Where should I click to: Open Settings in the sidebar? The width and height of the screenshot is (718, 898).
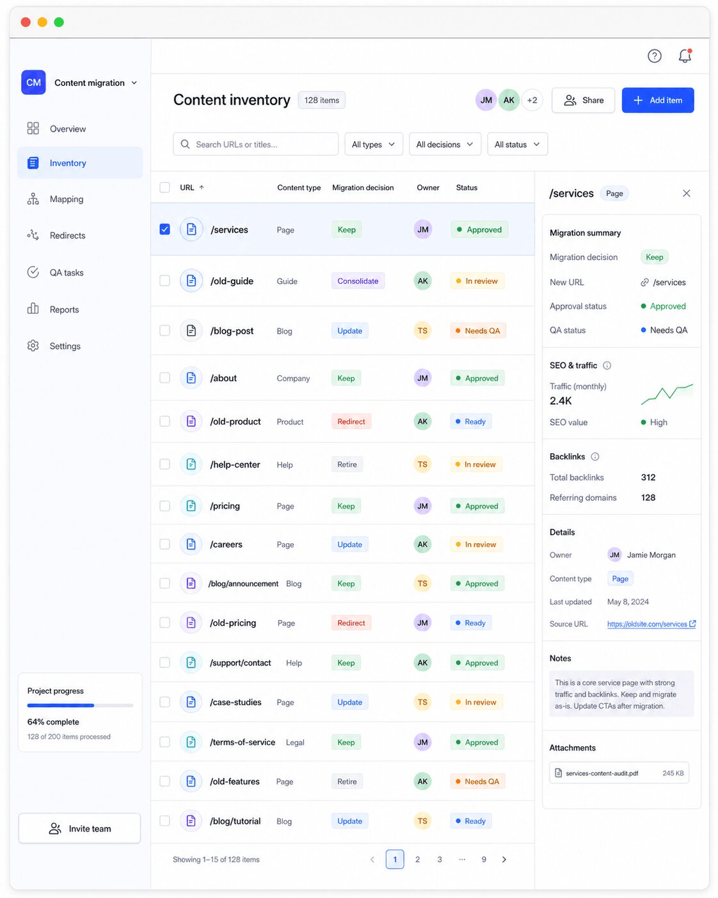pyautogui.click(x=80, y=346)
